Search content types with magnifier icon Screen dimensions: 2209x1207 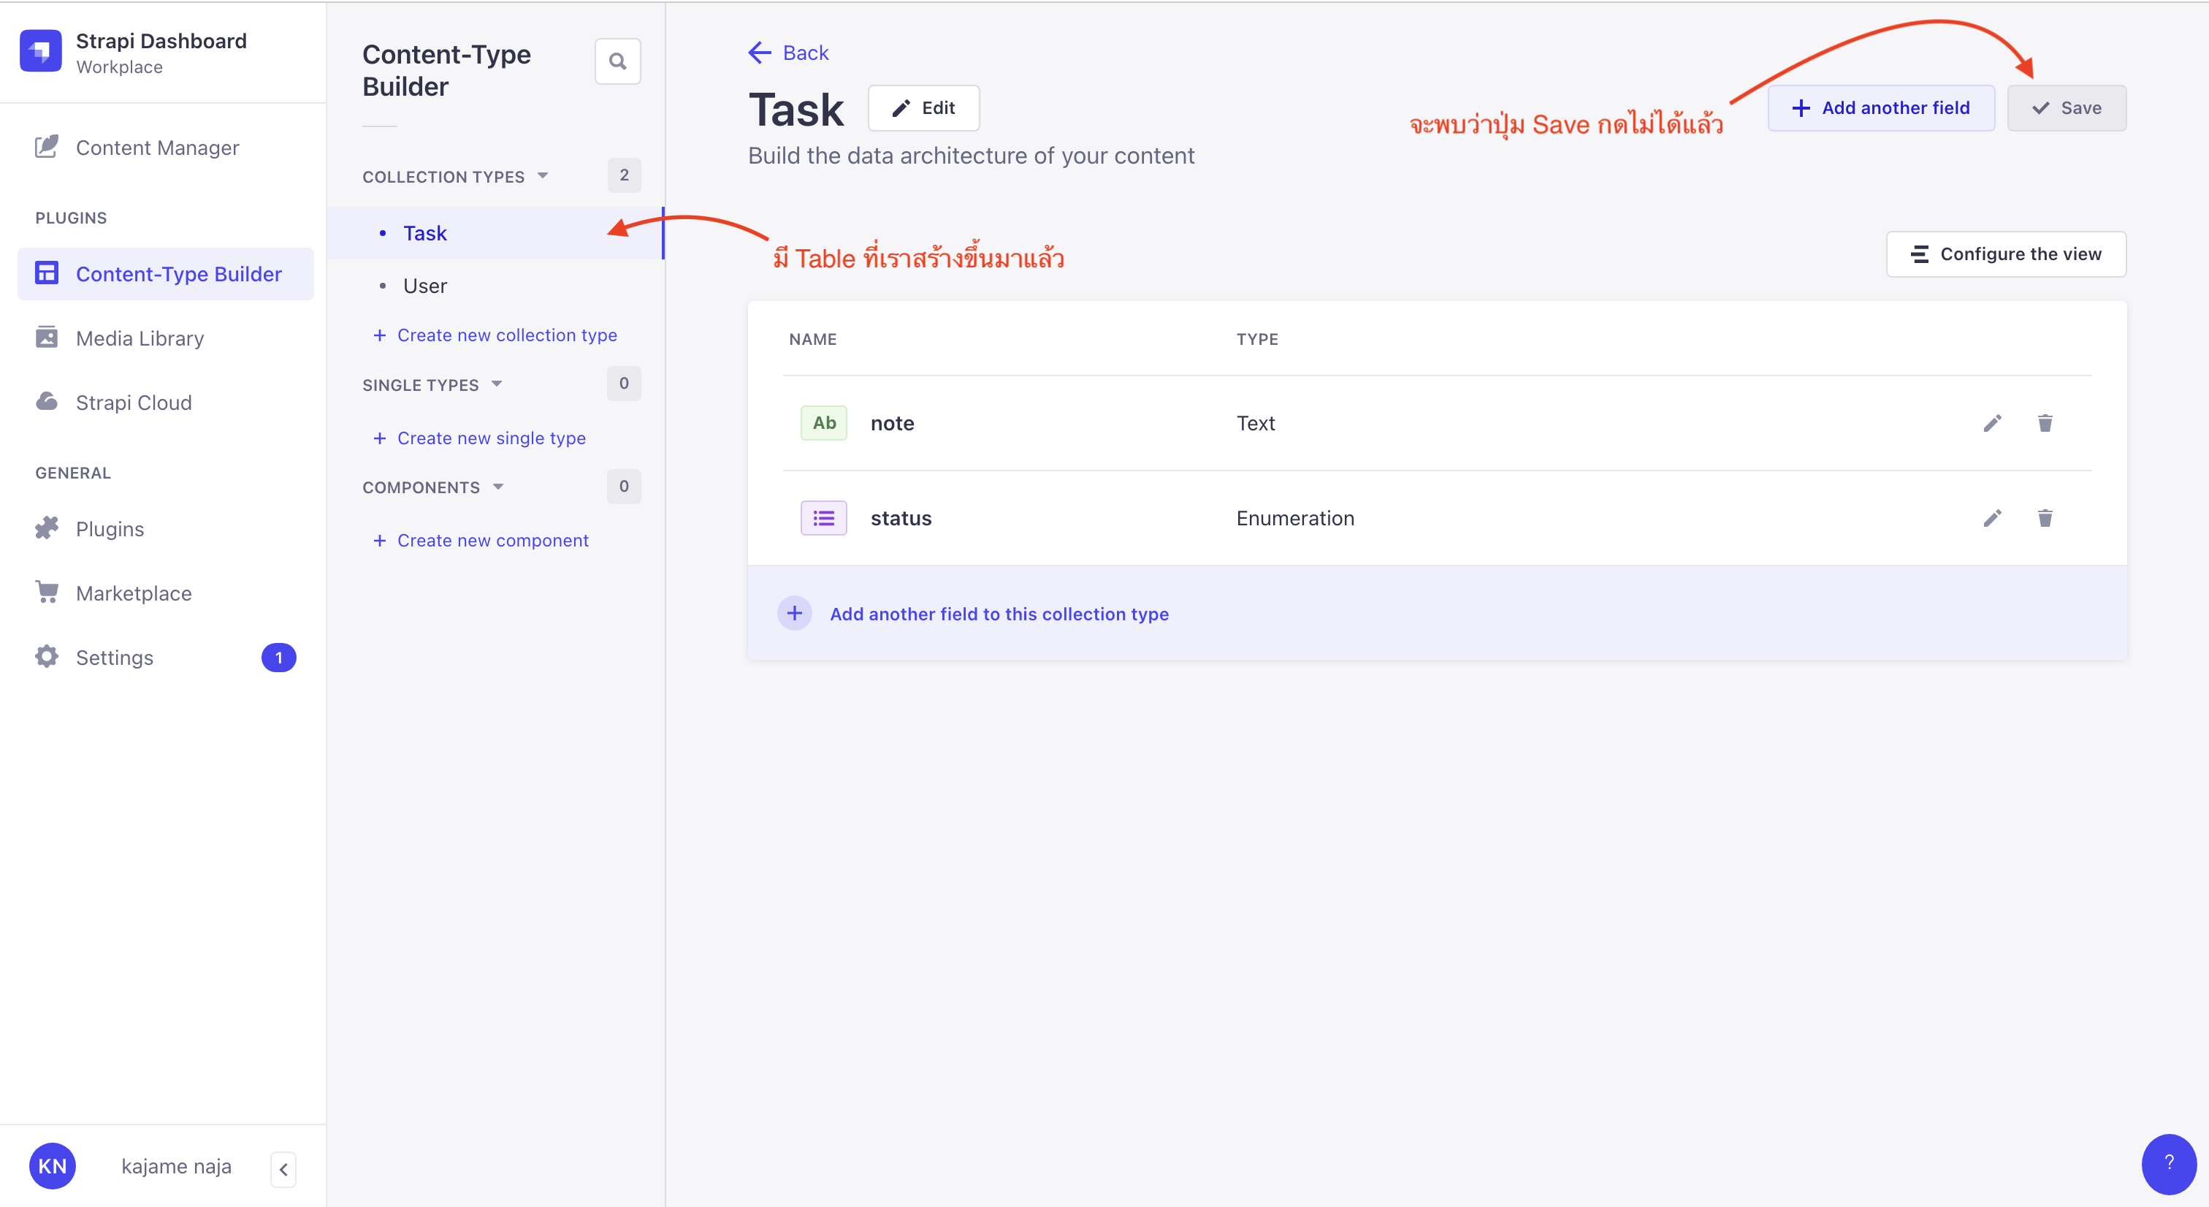point(617,61)
